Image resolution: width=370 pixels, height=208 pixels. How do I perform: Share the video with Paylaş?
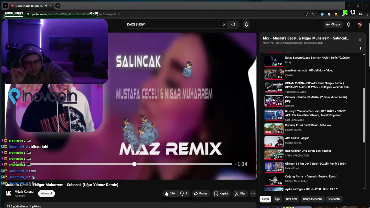[201, 194]
